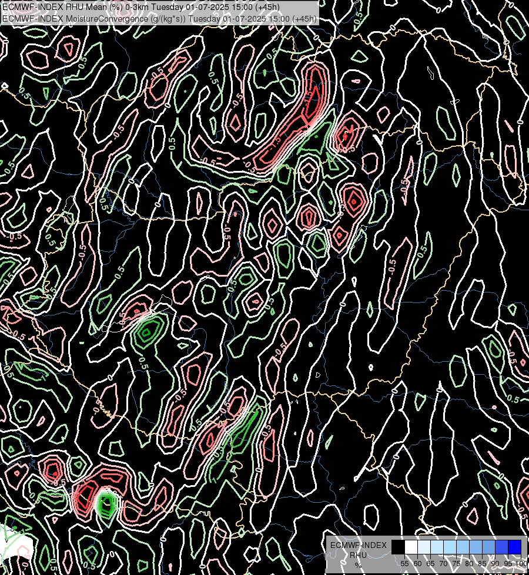Click the 85–90 legend swatch
529x575 pixels.
(x=488, y=547)
